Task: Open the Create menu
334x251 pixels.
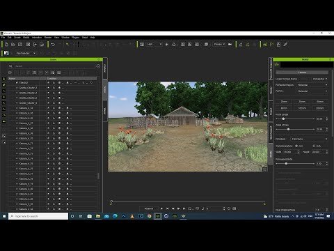Action: pos(17,37)
